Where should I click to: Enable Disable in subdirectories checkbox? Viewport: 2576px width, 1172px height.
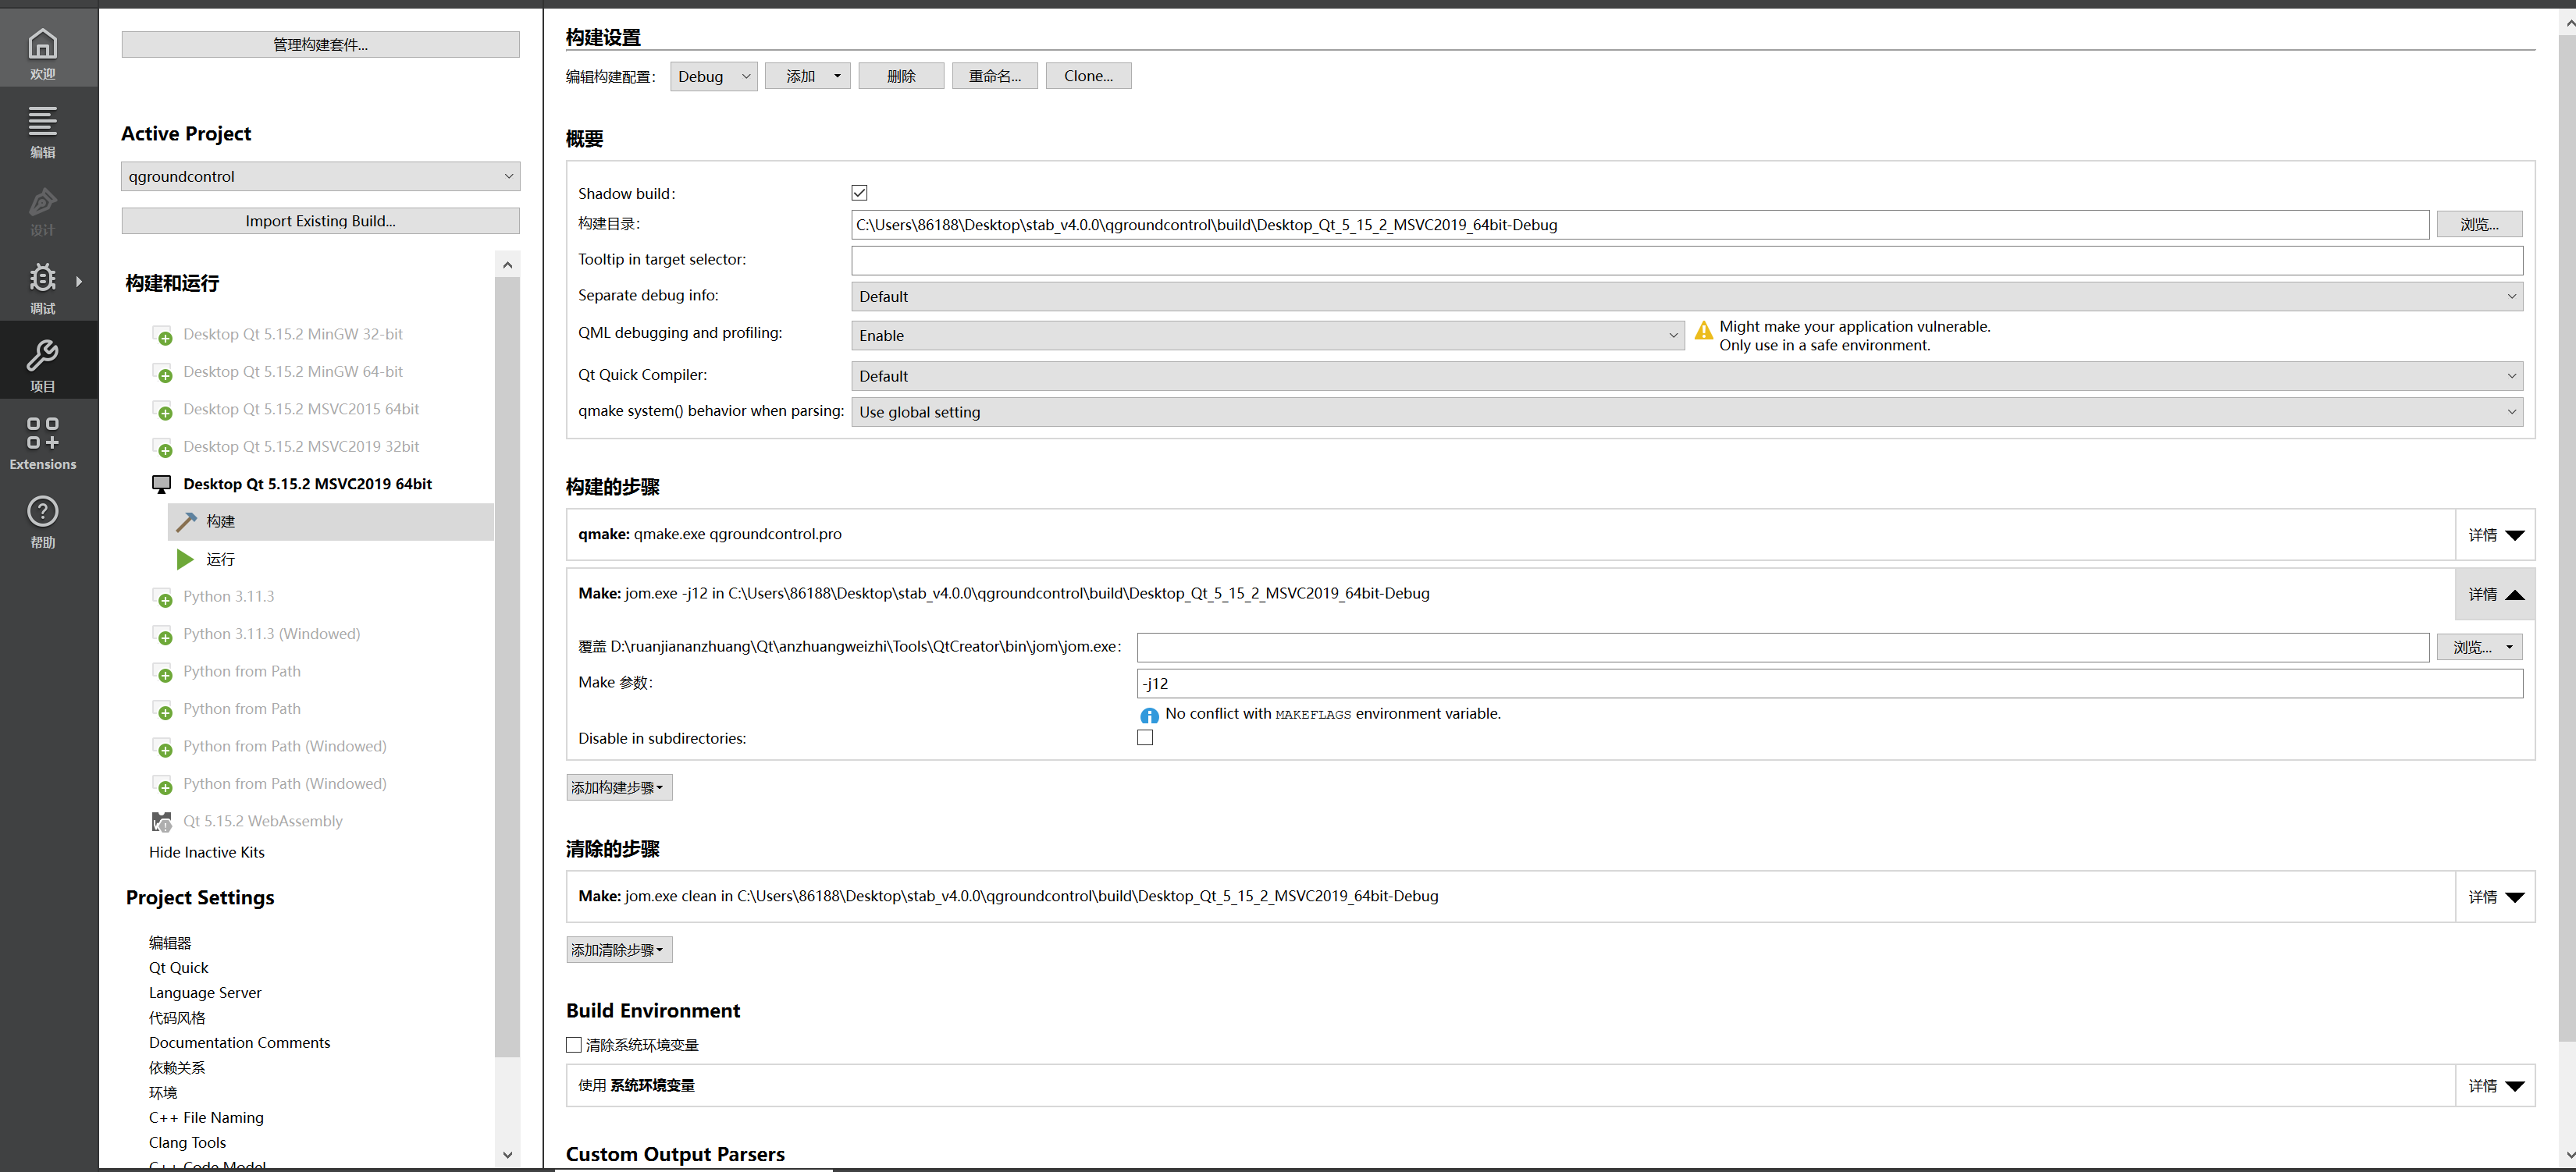1145,738
